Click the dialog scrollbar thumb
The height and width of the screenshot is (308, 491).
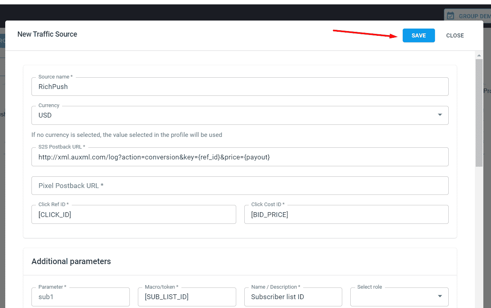pyautogui.click(x=479, y=113)
